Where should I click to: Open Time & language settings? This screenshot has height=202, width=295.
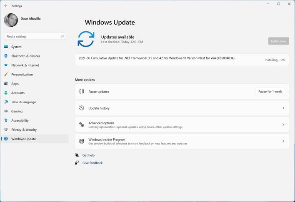click(x=35, y=102)
